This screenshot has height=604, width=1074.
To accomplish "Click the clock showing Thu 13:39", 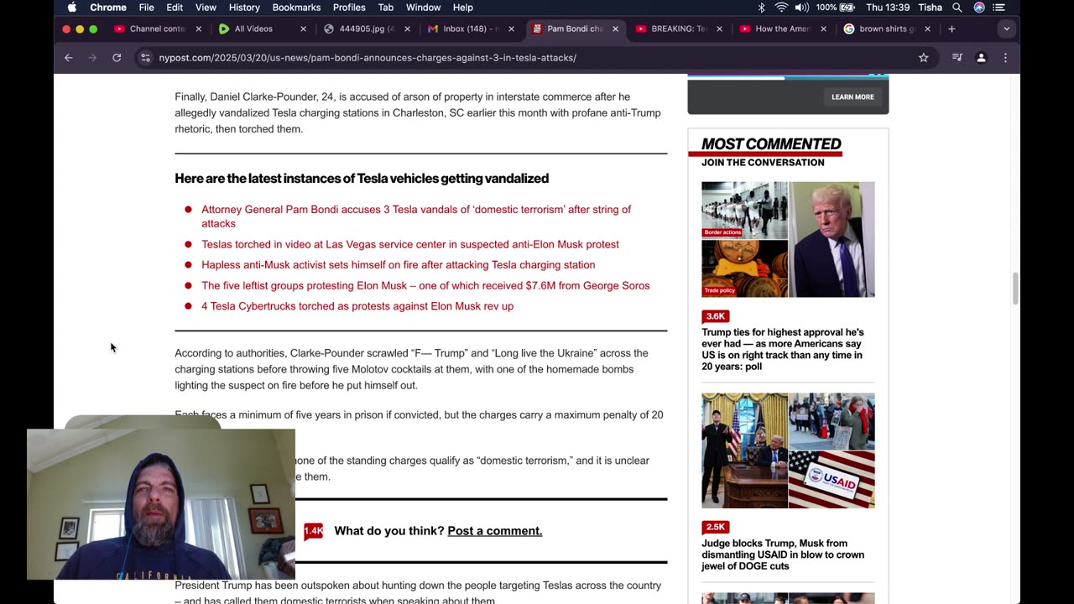I will coord(887,8).
